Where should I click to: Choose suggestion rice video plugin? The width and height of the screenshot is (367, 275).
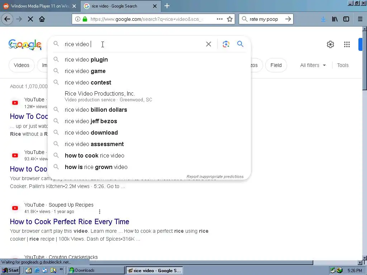(x=149, y=60)
